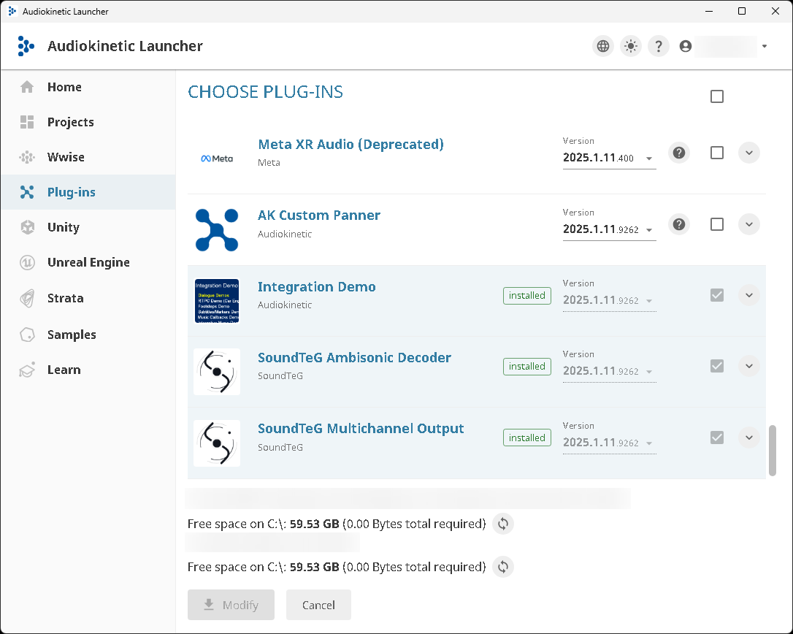Expand the SoundTeG Multichannel Output details chevron
793x634 pixels.
pyautogui.click(x=749, y=438)
